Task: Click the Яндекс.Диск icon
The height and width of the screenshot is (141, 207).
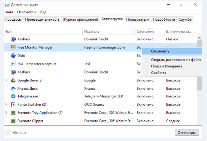Action: [x=13, y=88]
